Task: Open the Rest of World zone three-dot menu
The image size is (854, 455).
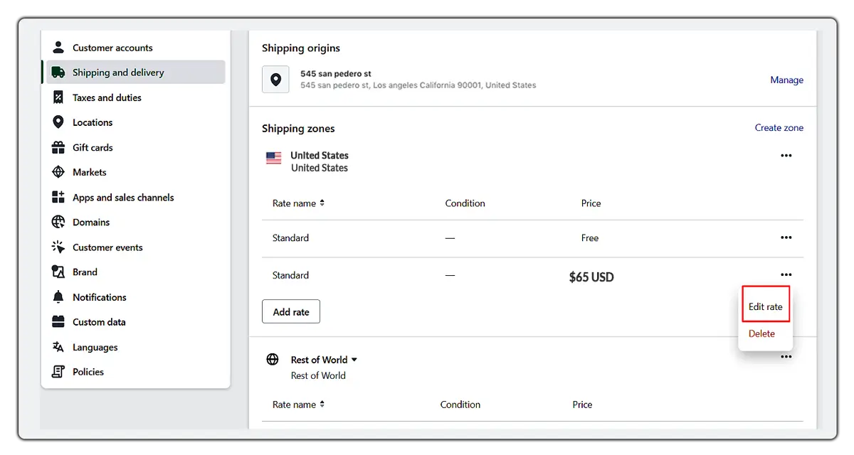Action: pos(786,357)
